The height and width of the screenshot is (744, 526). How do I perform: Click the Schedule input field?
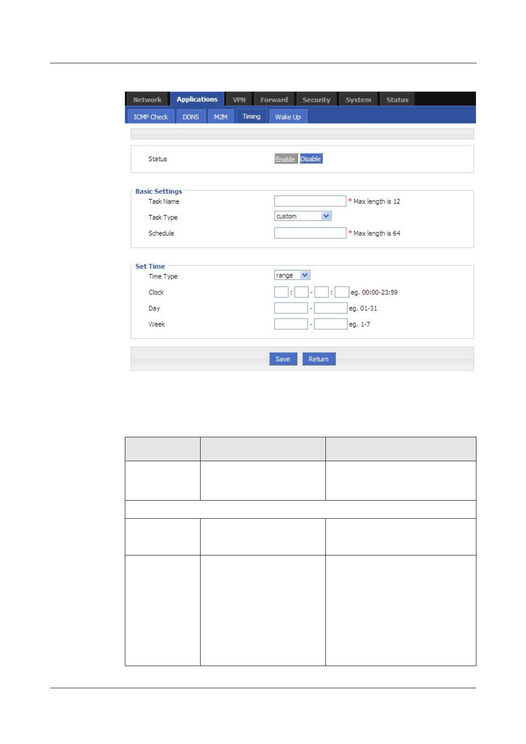click(x=310, y=233)
